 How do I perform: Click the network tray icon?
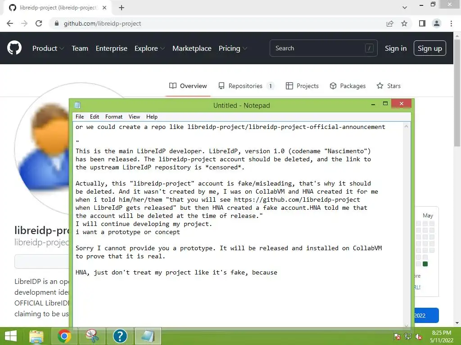point(408,336)
